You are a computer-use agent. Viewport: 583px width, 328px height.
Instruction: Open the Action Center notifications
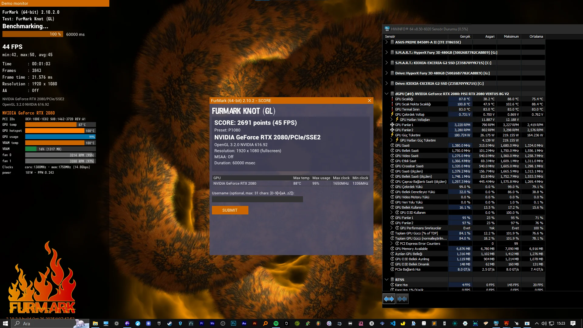click(573, 323)
